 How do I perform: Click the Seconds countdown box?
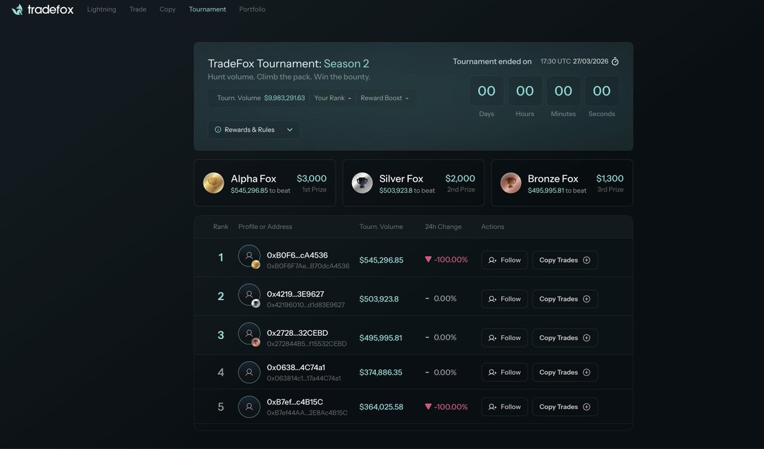pos(602,91)
